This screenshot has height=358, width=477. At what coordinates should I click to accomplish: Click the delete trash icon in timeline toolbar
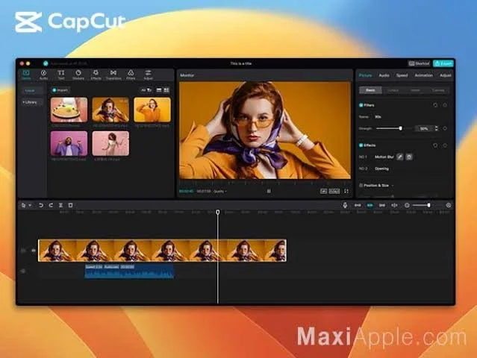click(70, 205)
